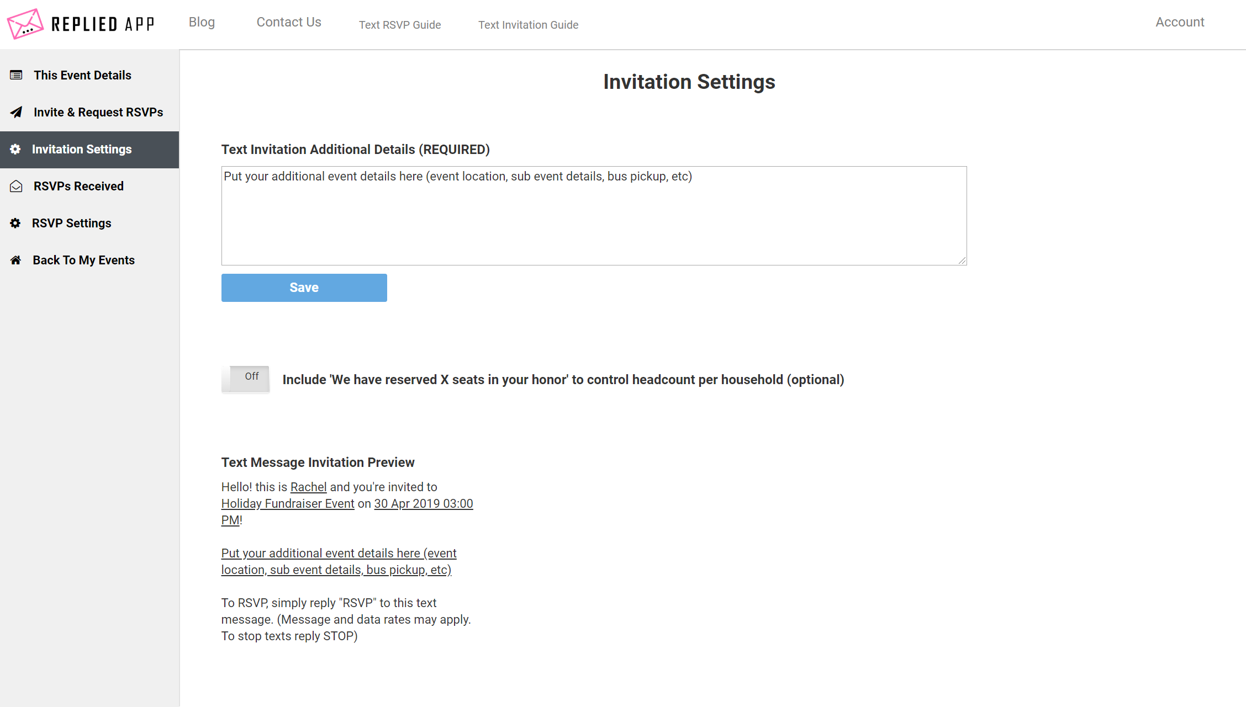Image resolution: width=1246 pixels, height=707 pixels.
Task: Navigate to the Text RSVP Guide
Action: pos(400,25)
